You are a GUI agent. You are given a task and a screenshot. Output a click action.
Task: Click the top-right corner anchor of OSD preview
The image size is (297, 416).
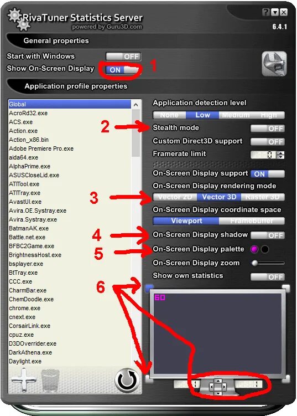click(286, 287)
